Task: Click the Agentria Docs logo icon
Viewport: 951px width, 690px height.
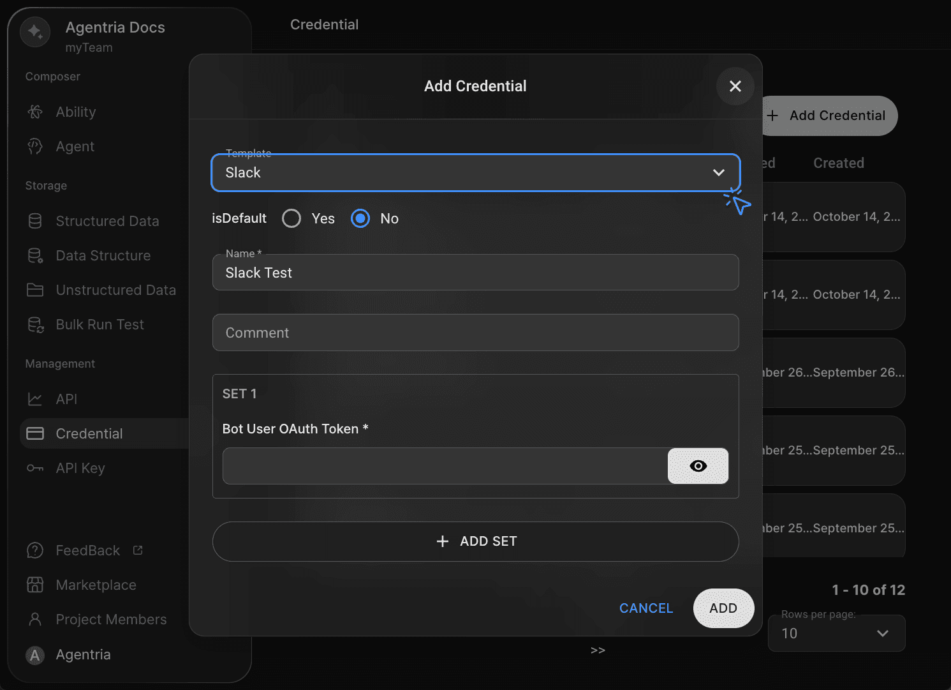Action: 35,31
